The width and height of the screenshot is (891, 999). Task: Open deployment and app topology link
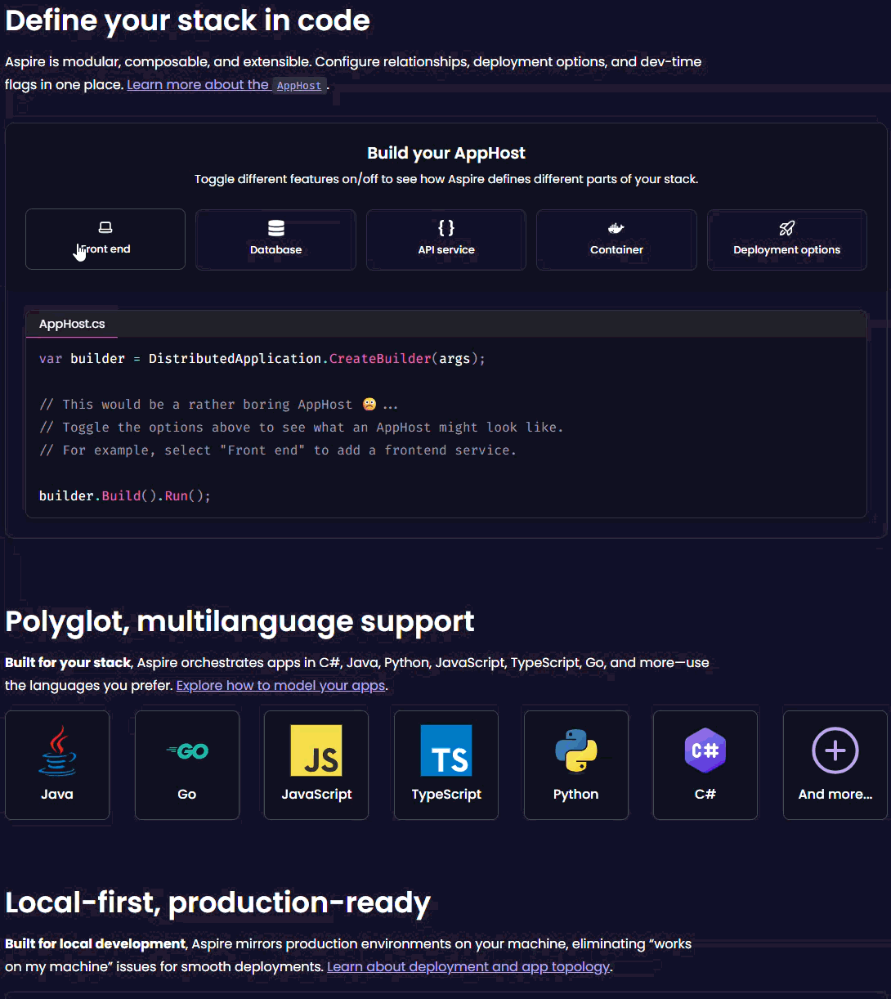click(x=468, y=966)
